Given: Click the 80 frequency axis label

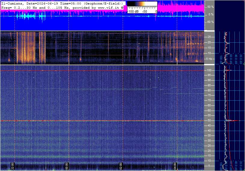Looking at the screenshot, I should point(209,90).
